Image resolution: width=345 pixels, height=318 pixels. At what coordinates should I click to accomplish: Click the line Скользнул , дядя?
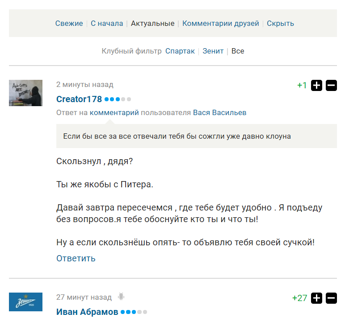tap(95, 161)
